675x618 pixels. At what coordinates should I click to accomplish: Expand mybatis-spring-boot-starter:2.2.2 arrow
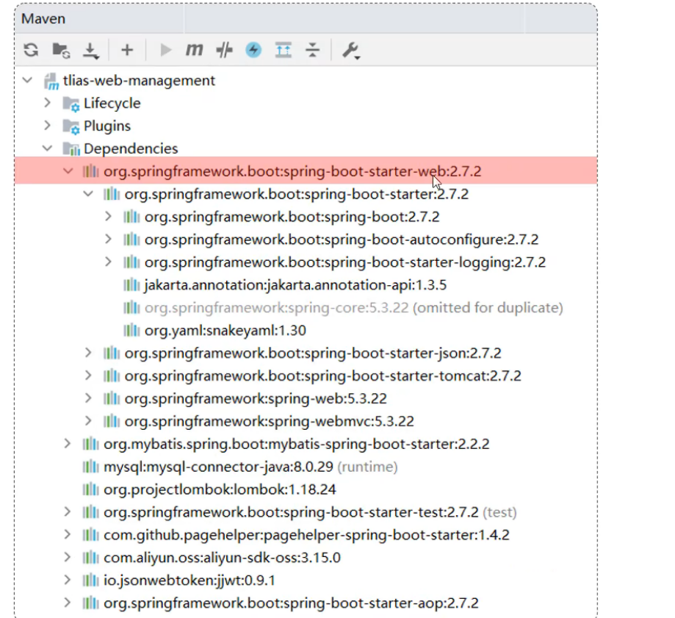68,444
